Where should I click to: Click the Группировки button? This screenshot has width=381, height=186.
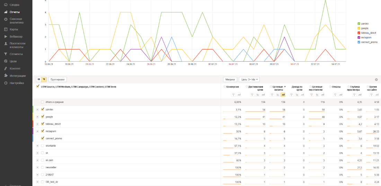coord(57,79)
